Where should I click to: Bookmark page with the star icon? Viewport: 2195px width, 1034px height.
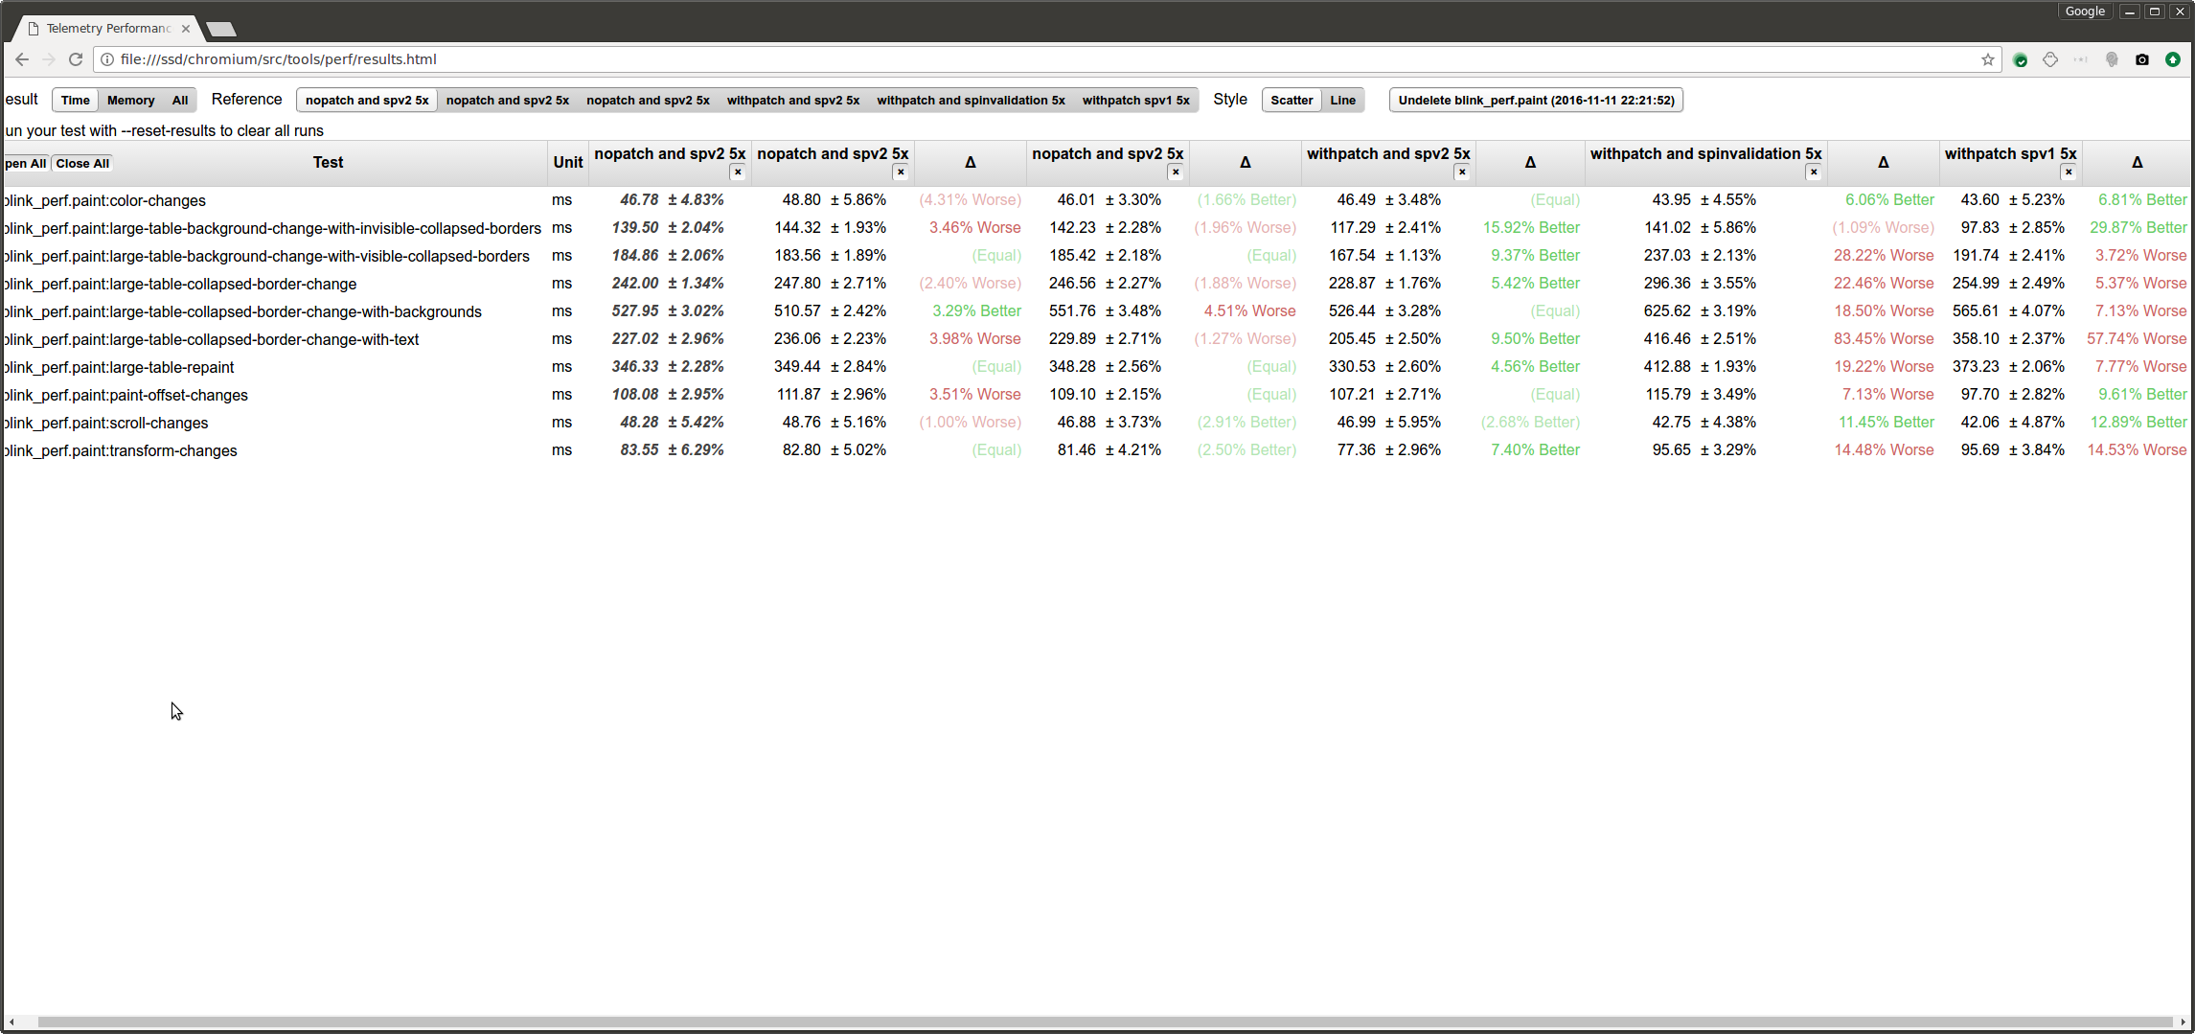click(x=1988, y=59)
